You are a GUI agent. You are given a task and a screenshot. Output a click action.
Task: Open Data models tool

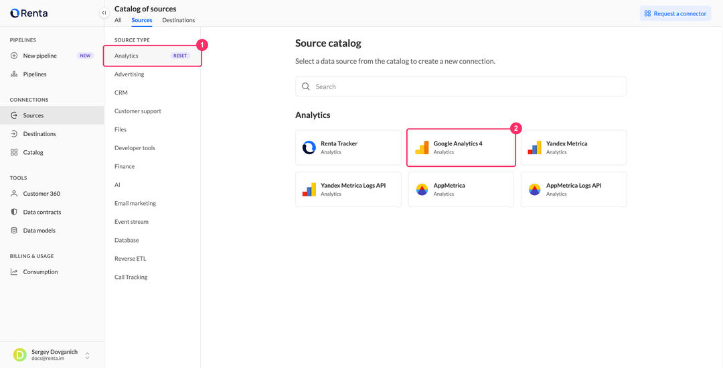pos(52,231)
